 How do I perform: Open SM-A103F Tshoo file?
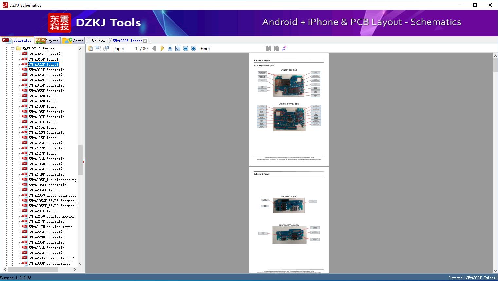[43, 106]
